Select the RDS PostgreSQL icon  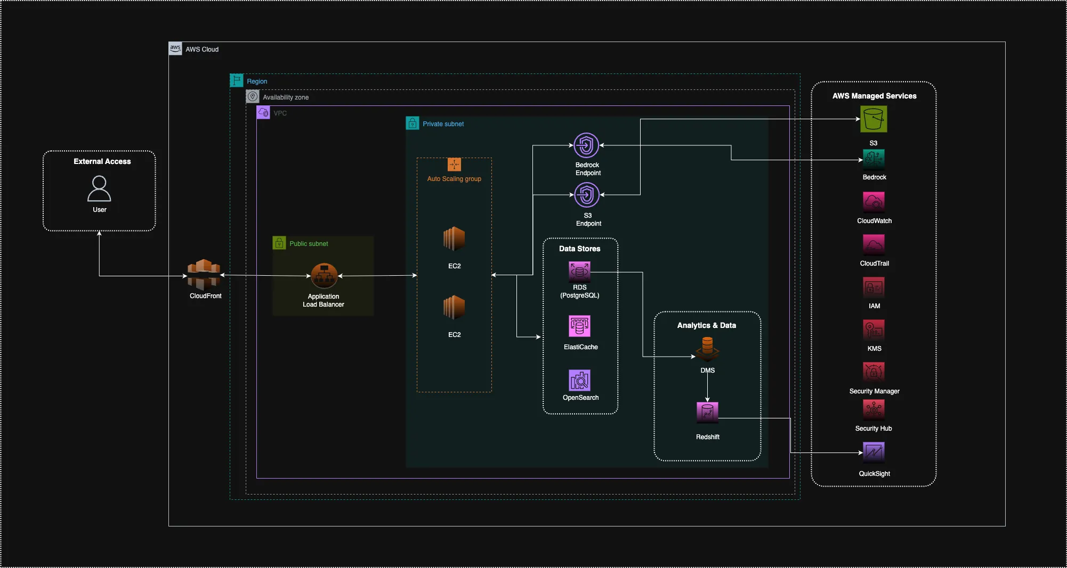click(579, 271)
